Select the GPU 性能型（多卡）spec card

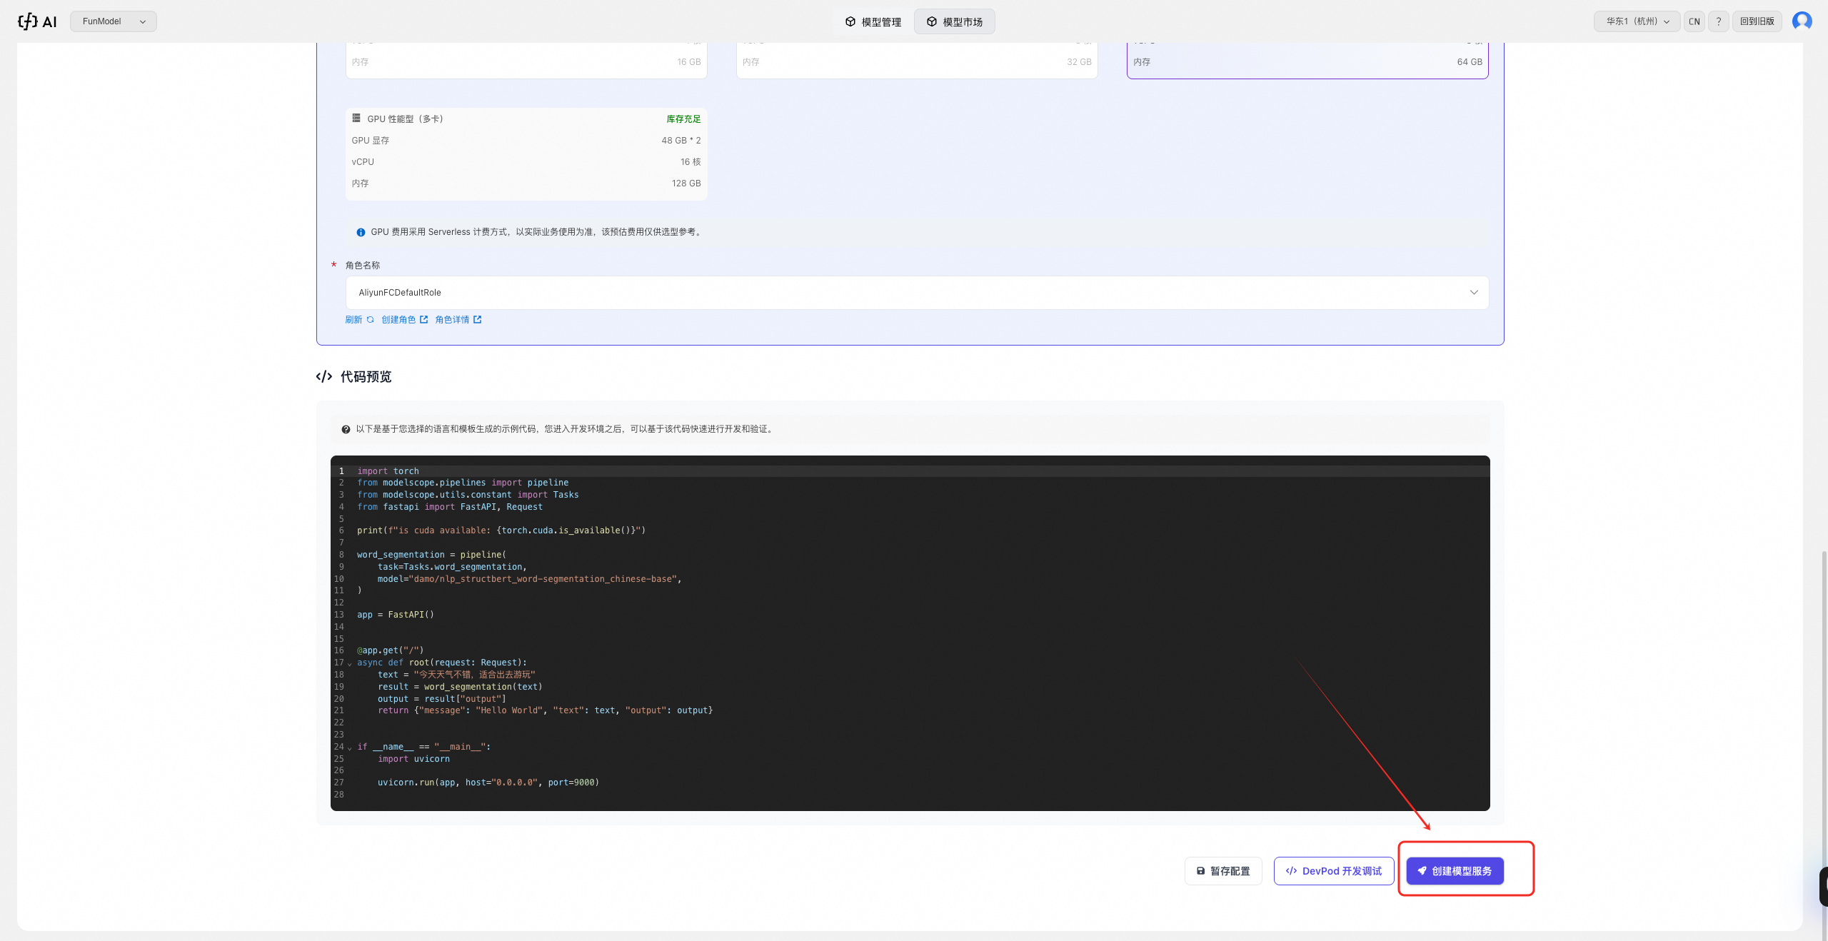point(526,154)
